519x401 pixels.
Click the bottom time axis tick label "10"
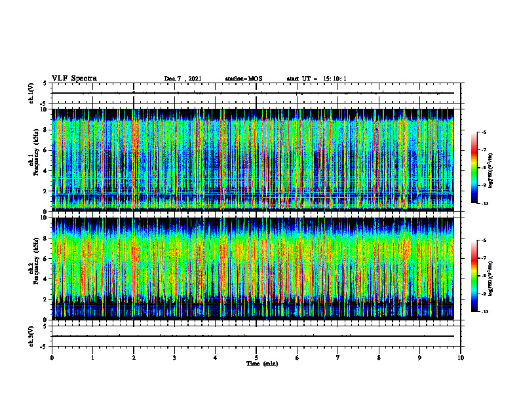[461, 358]
